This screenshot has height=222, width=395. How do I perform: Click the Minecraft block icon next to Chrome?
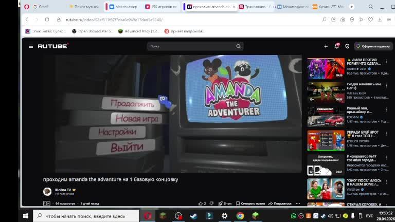click(256, 216)
